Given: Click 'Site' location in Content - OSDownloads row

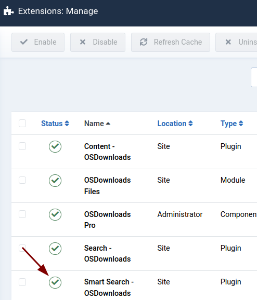Looking at the screenshot, I should [163, 146].
